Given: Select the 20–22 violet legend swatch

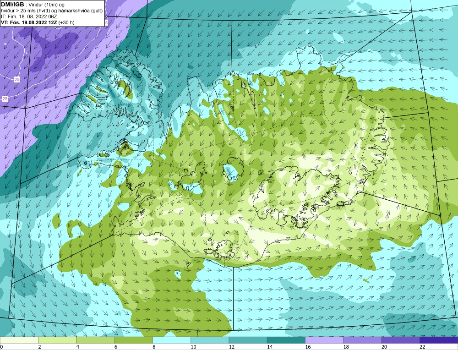Looking at the screenshot, I should 400,340.
